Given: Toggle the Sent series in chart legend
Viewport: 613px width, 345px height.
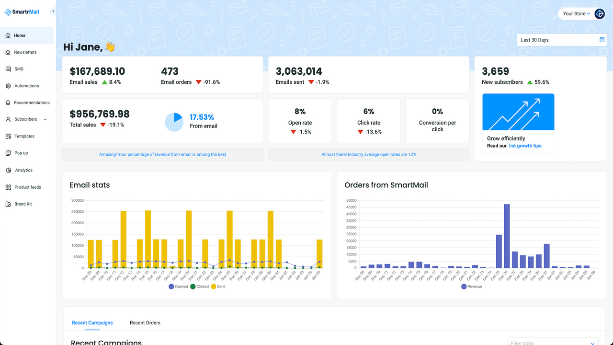Looking at the screenshot, I should click(214, 287).
